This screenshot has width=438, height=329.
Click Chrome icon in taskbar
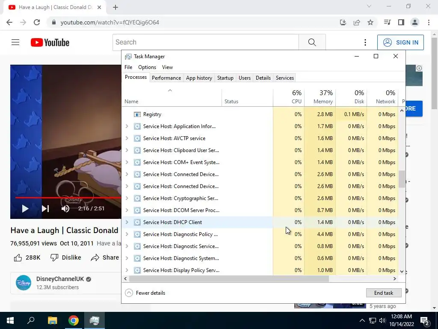tap(74, 320)
